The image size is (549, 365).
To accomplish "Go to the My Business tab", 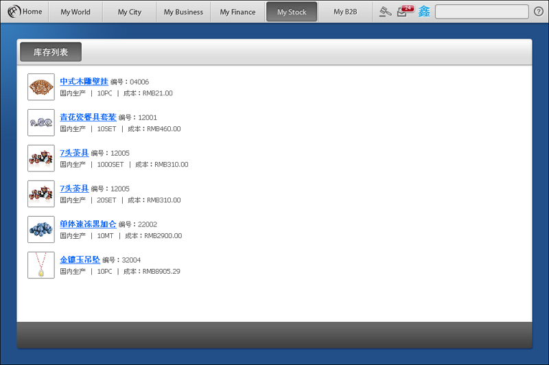I will point(183,12).
